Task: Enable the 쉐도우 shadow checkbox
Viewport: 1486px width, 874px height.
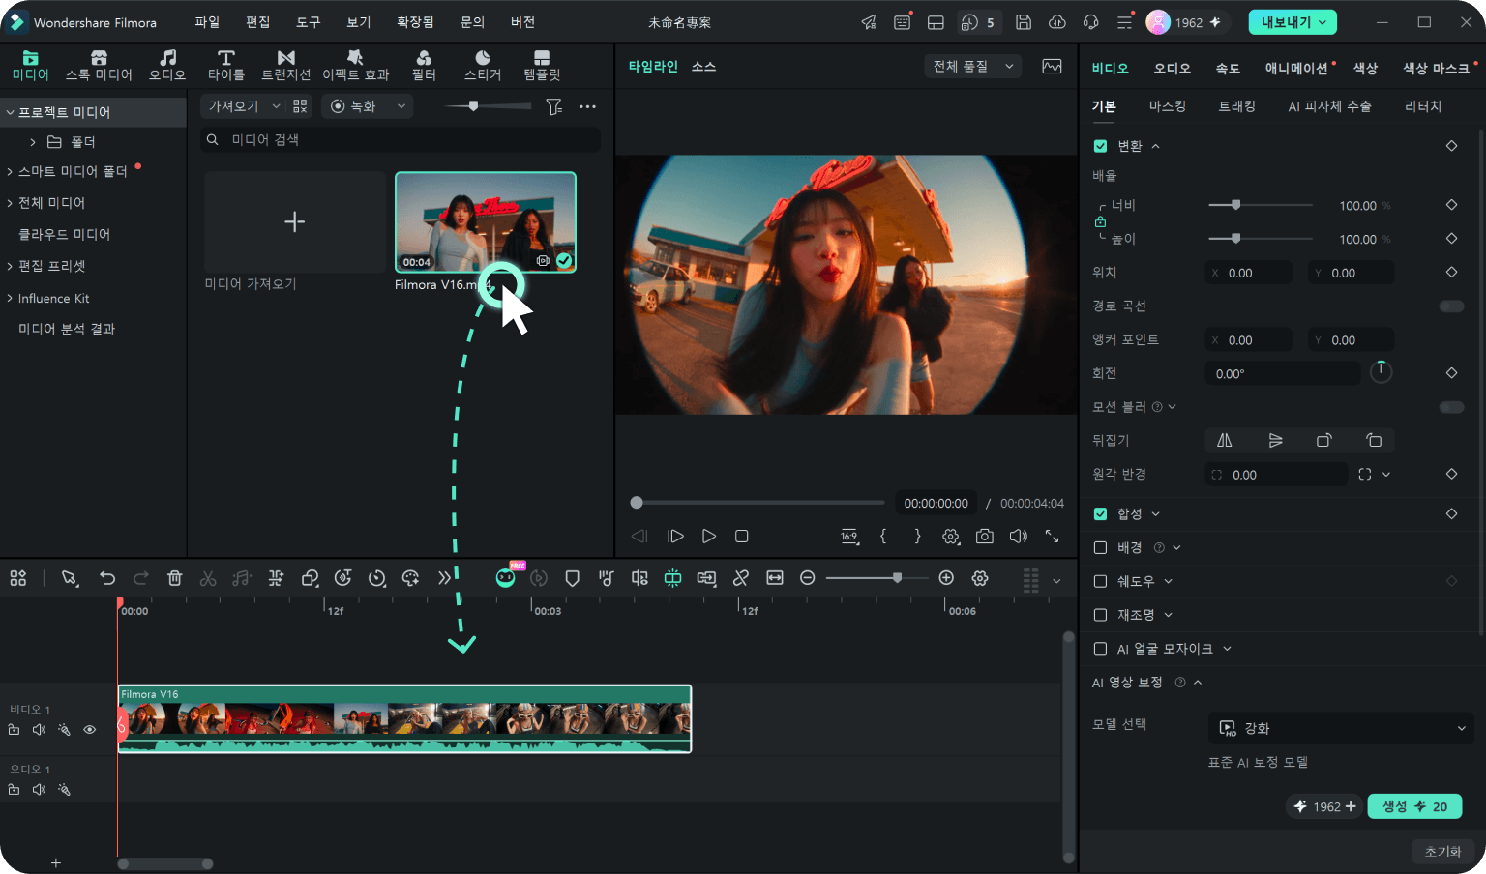Action: pos(1100,581)
